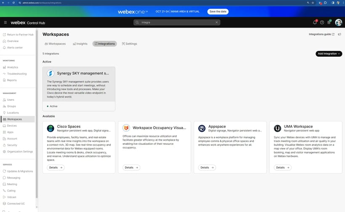Viewport: 345px width, 212px height.
Task: Click the Appspace logo icon
Action: 202,128
